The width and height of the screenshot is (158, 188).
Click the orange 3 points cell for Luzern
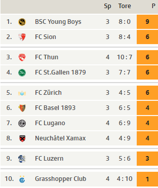[147, 158]
